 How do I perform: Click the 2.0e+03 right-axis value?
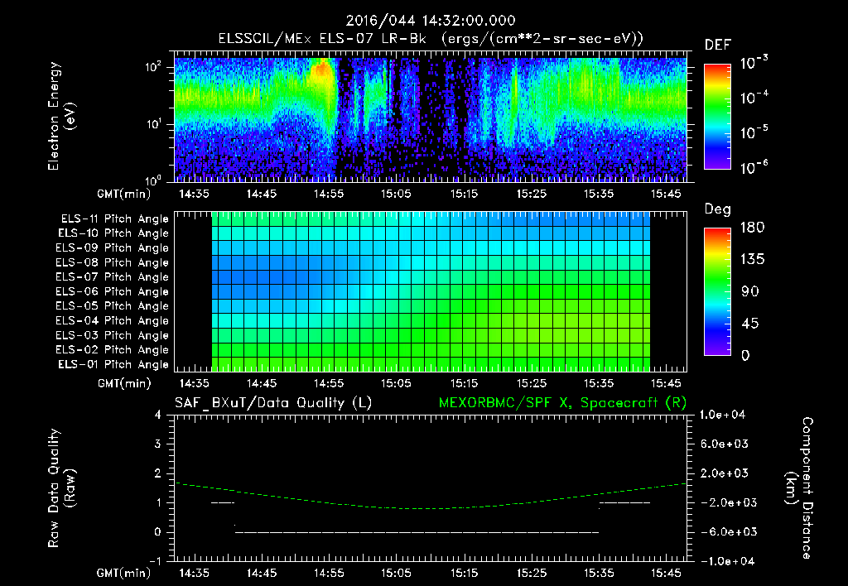click(725, 473)
